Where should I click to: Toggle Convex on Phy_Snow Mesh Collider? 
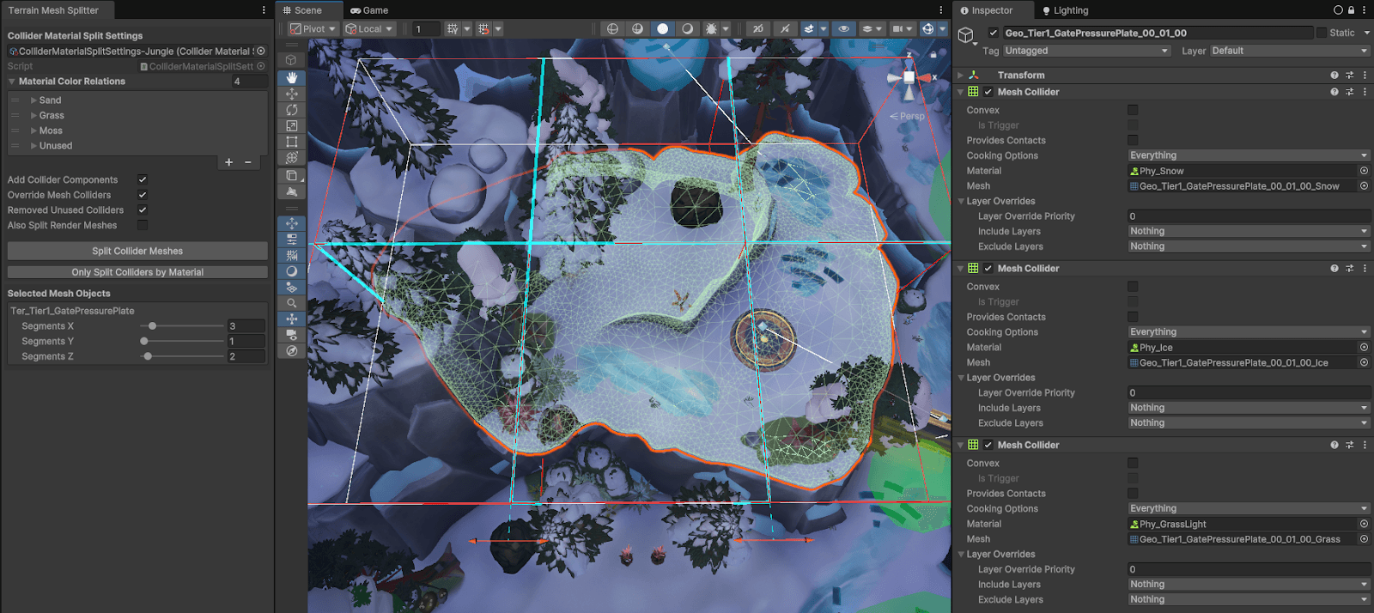point(1133,110)
